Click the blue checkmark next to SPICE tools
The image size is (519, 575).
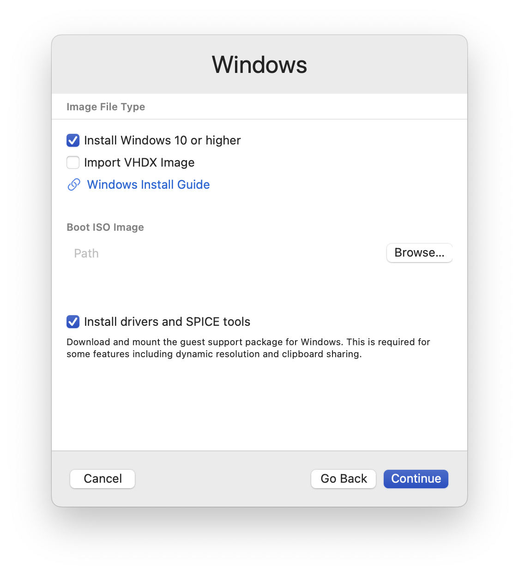73,322
